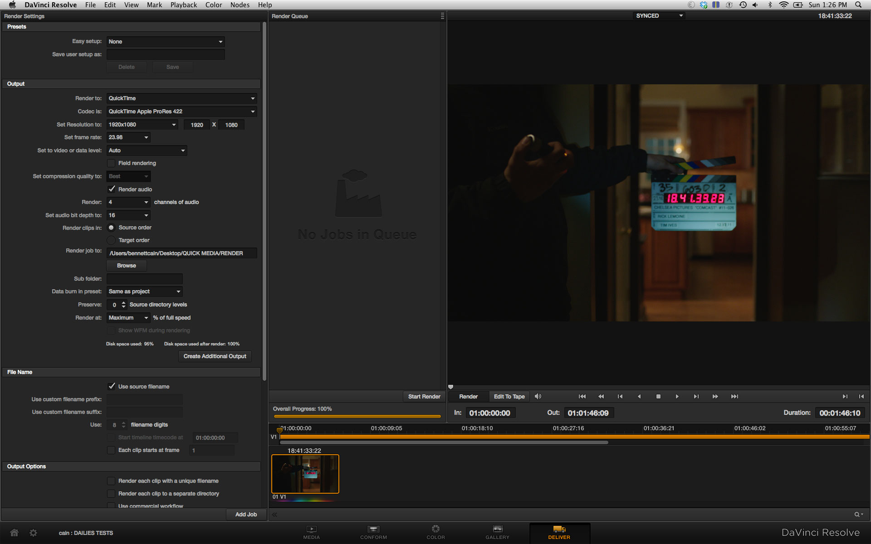
Task: Open frame rate 23.98 dropdown
Action: point(128,137)
